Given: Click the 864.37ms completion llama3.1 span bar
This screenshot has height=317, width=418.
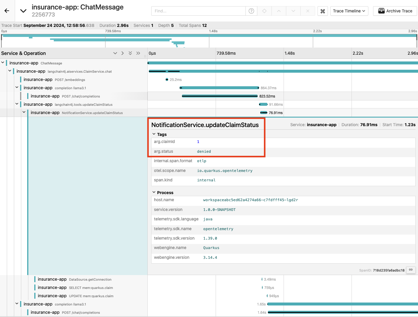Looking at the screenshot, I should tap(219, 88).
